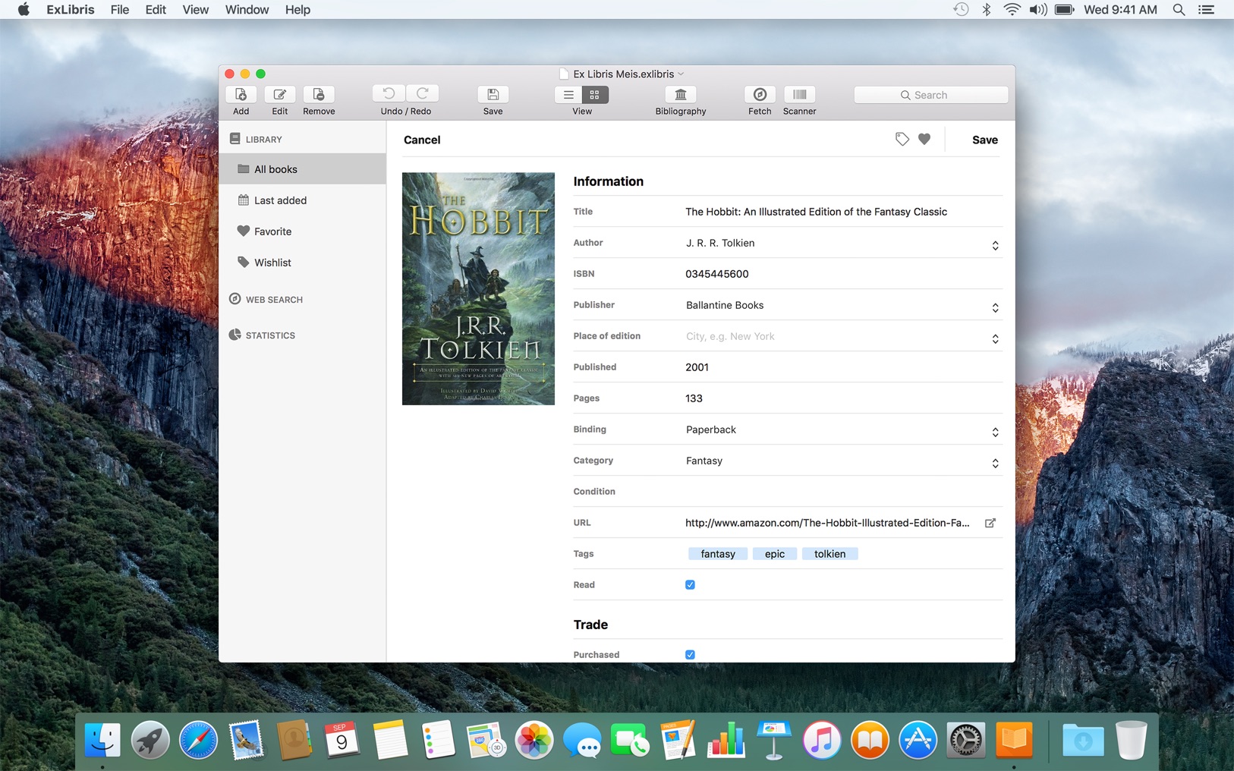Click the Fetch compass icon
1234x771 pixels.
click(759, 95)
